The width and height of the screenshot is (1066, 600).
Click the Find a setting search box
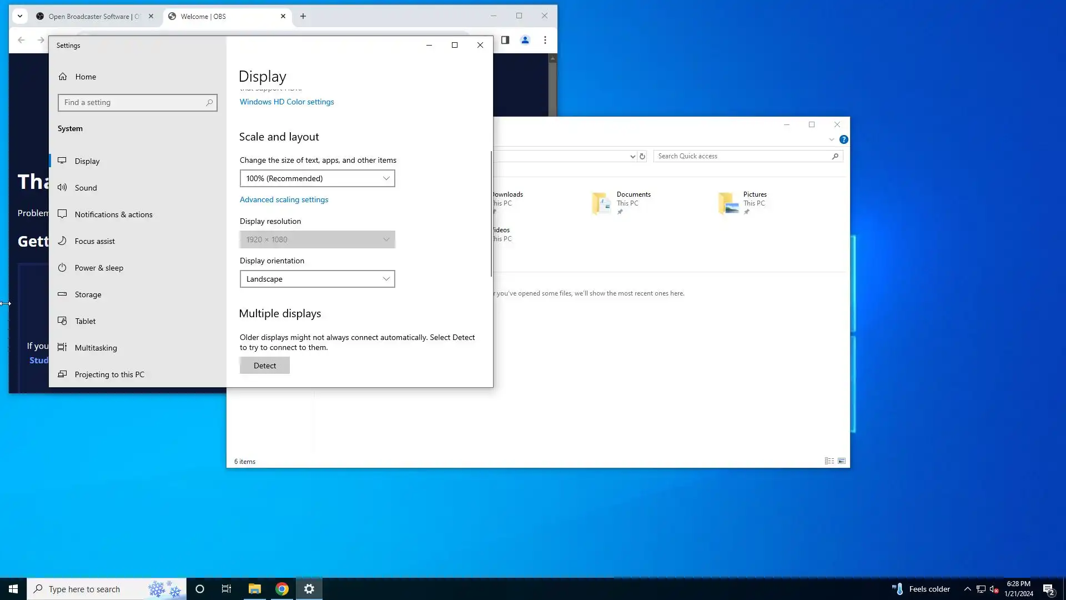click(133, 102)
